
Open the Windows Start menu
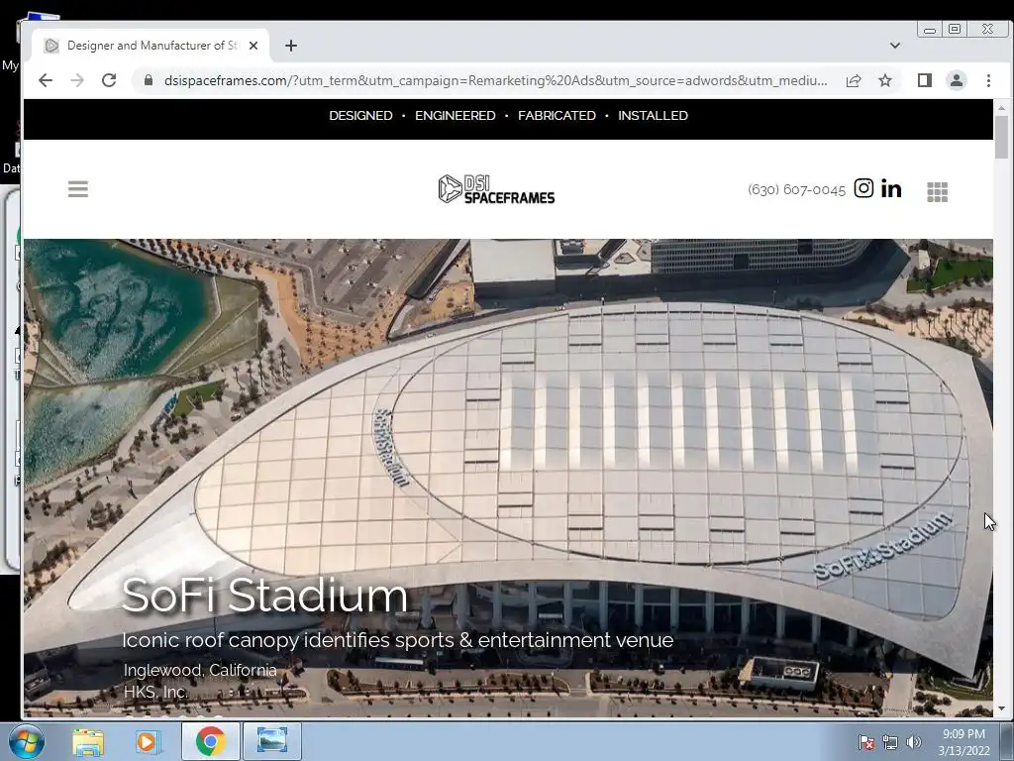coord(26,741)
